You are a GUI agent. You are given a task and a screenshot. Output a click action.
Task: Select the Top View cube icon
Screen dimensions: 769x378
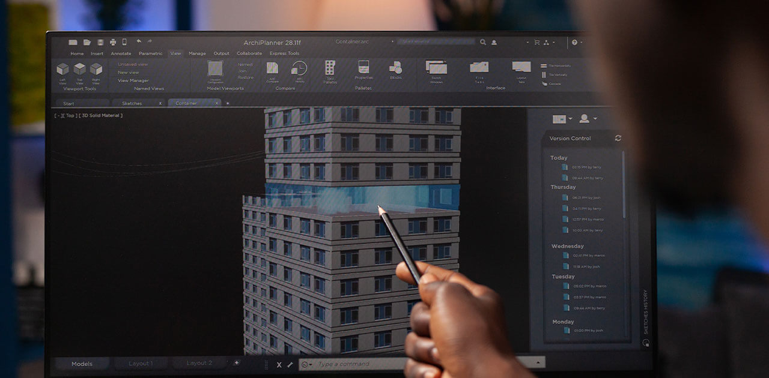(79, 70)
